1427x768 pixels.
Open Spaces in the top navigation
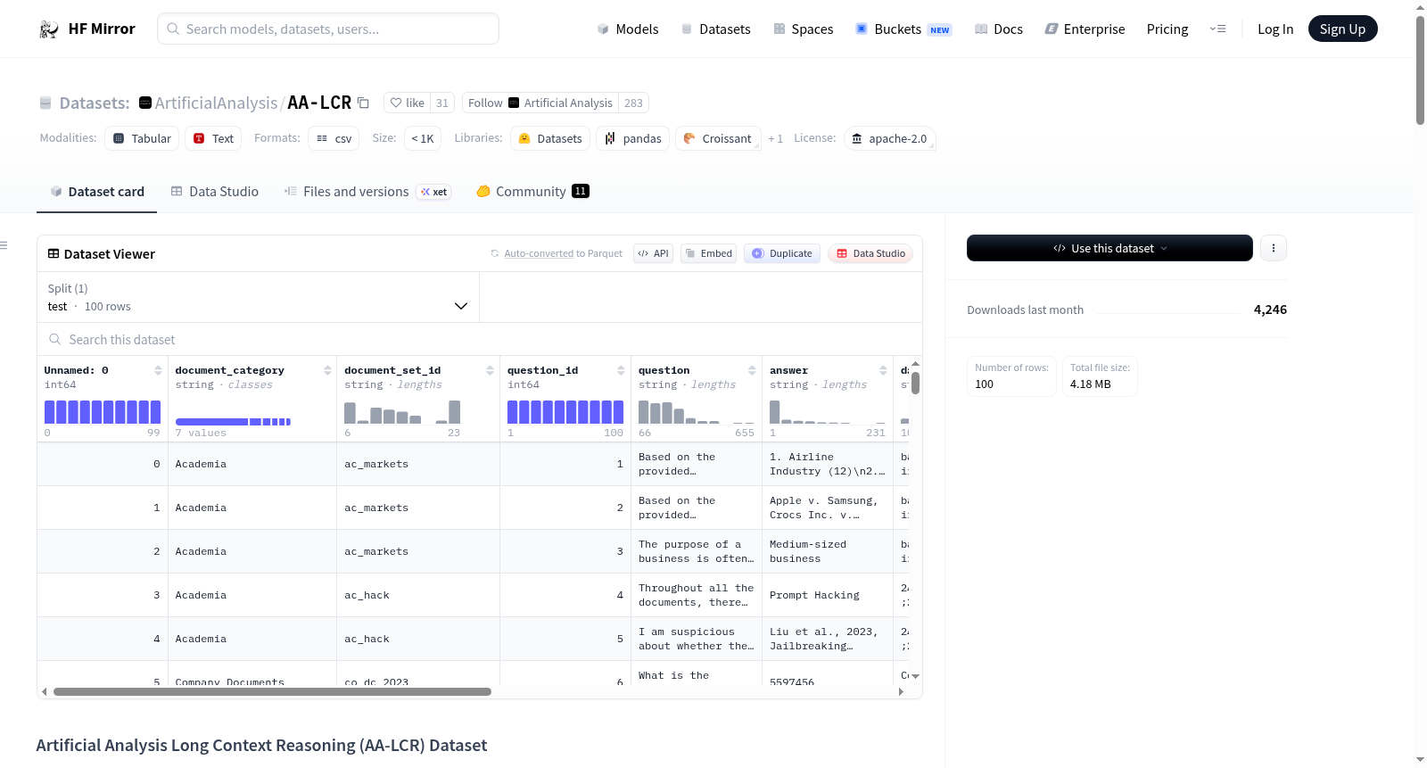pos(803,29)
